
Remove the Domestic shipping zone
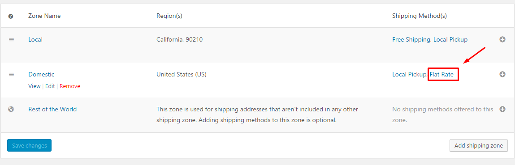point(70,86)
